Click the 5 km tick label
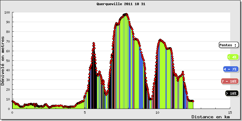The width and height of the screenshot is (242, 121). pyautogui.click(x=85, y=113)
